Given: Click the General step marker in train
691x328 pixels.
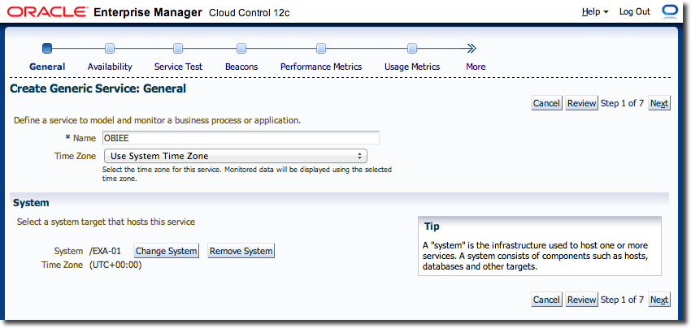Looking at the screenshot, I should 47,48.
